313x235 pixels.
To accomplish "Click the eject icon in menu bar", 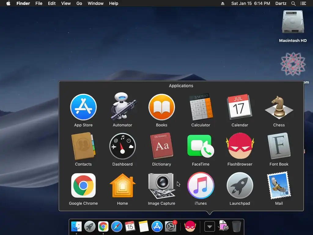I will [x=223, y=3].
